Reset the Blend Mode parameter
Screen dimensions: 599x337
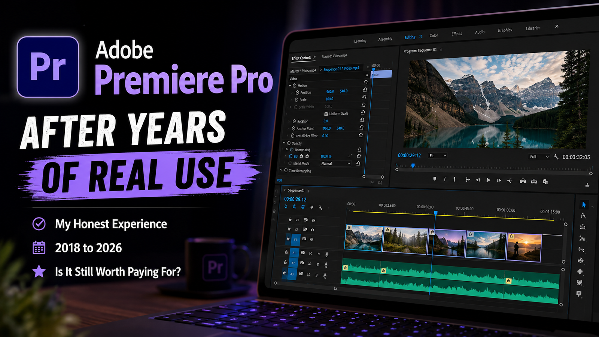pyautogui.click(x=358, y=163)
